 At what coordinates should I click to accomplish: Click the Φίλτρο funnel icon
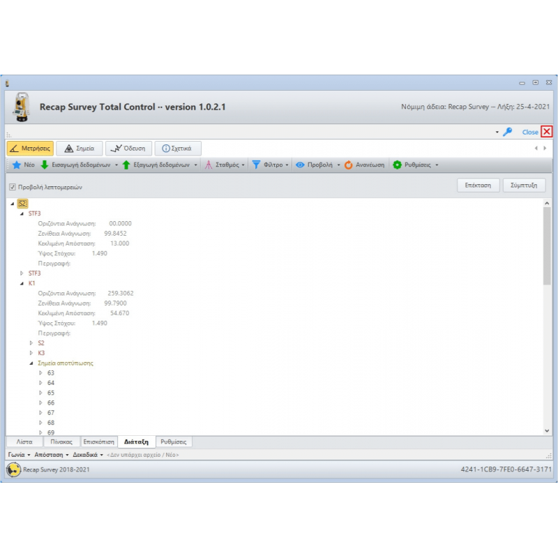pos(256,165)
